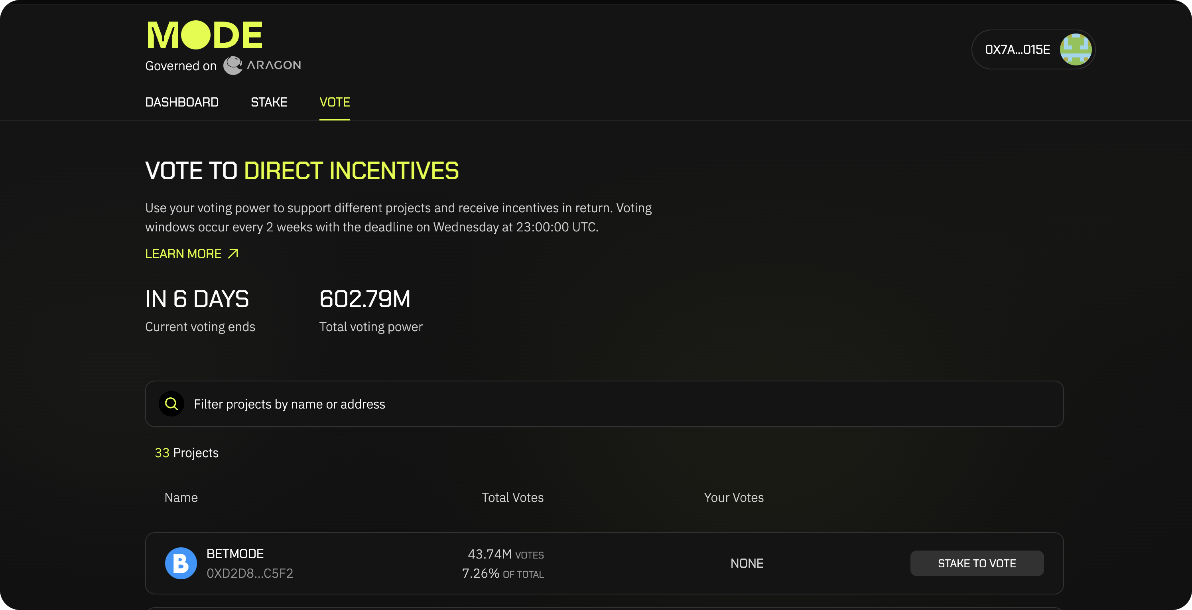Screen dimensions: 1192x610
Task: Click the Learn More arrow icon
Action: 233,254
